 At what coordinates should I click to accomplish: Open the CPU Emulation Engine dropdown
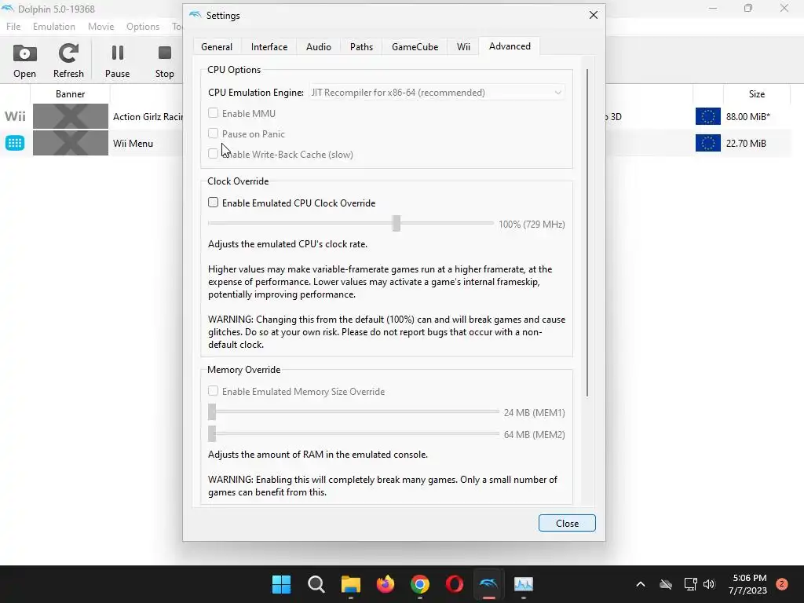pyautogui.click(x=437, y=93)
